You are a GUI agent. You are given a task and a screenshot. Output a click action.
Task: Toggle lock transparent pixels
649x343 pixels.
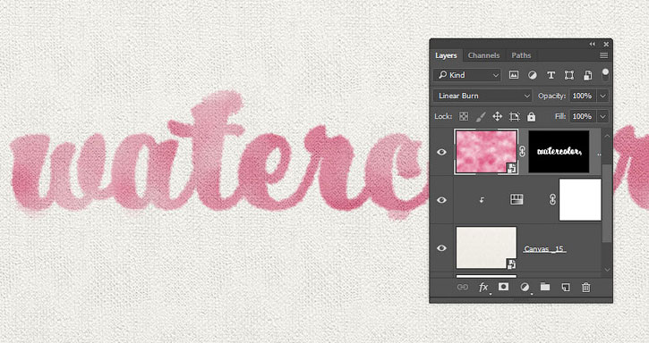point(464,116)
